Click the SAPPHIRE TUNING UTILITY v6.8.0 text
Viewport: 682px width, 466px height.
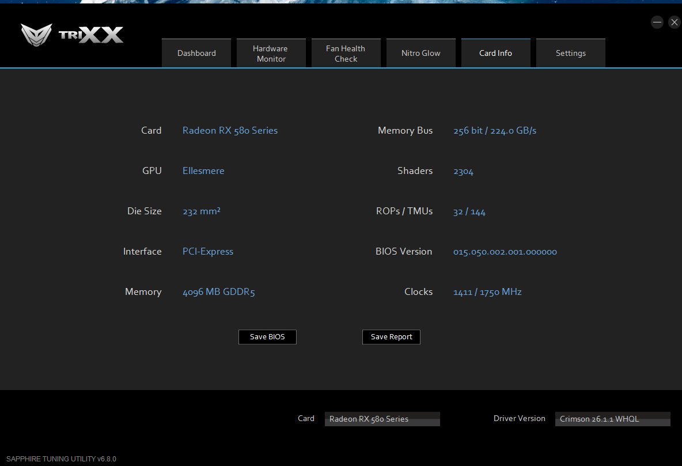pos(61,459)
